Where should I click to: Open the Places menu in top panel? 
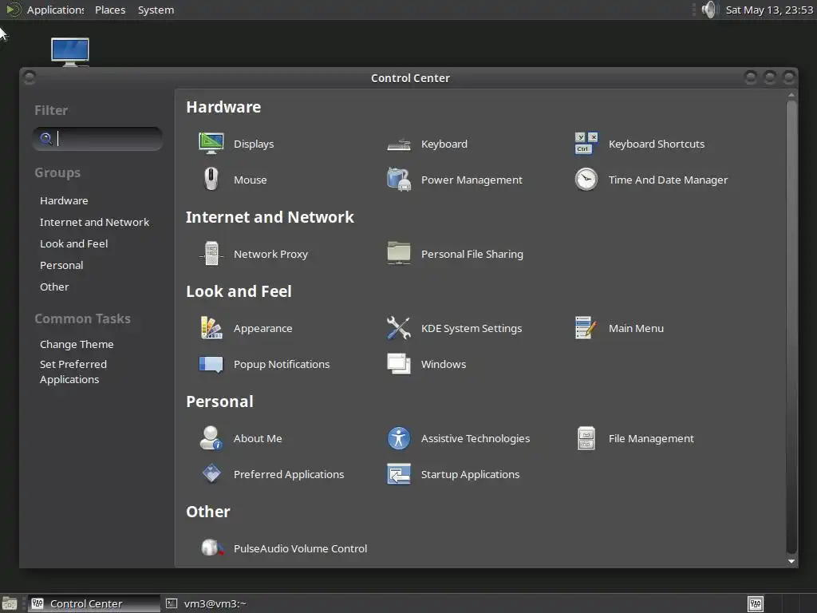click(110, 10)
